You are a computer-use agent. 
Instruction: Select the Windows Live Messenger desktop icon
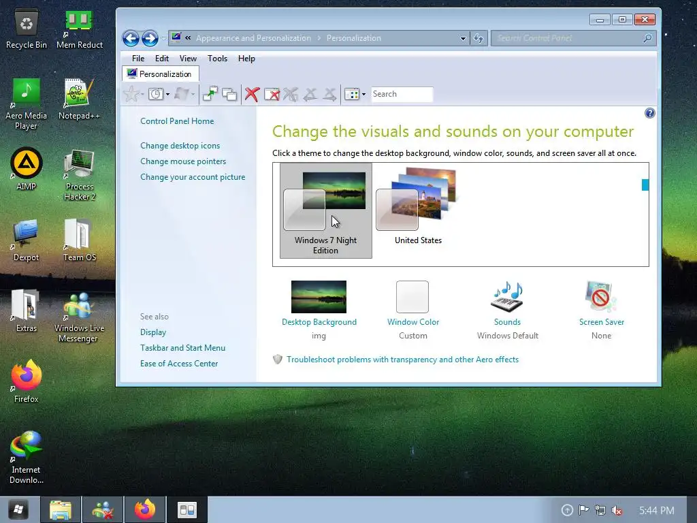[79, 317]
